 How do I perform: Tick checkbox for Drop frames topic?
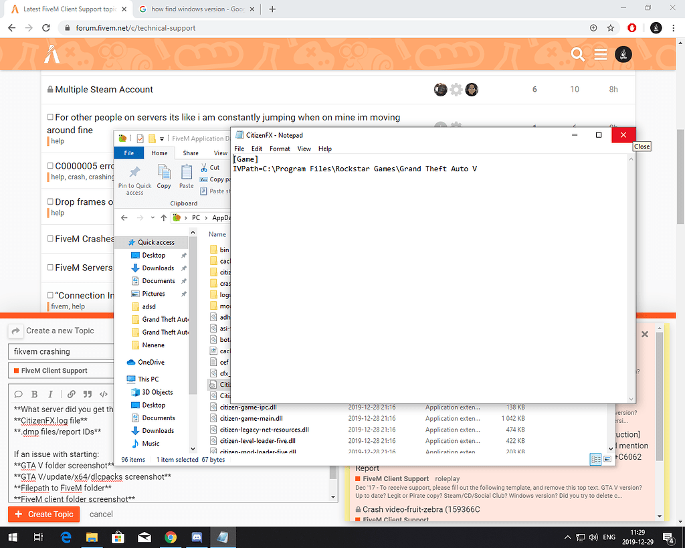pyautogui.click(x=50, y=201)
